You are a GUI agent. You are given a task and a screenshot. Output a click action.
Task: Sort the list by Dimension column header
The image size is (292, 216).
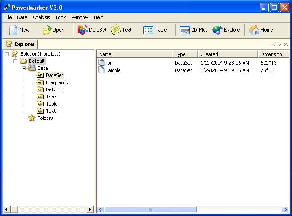(x=274, y=54)
